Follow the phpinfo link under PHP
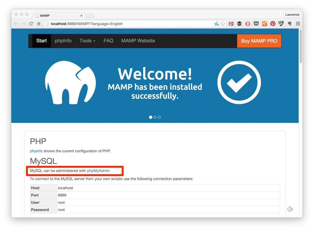 [x=36, y=151]
